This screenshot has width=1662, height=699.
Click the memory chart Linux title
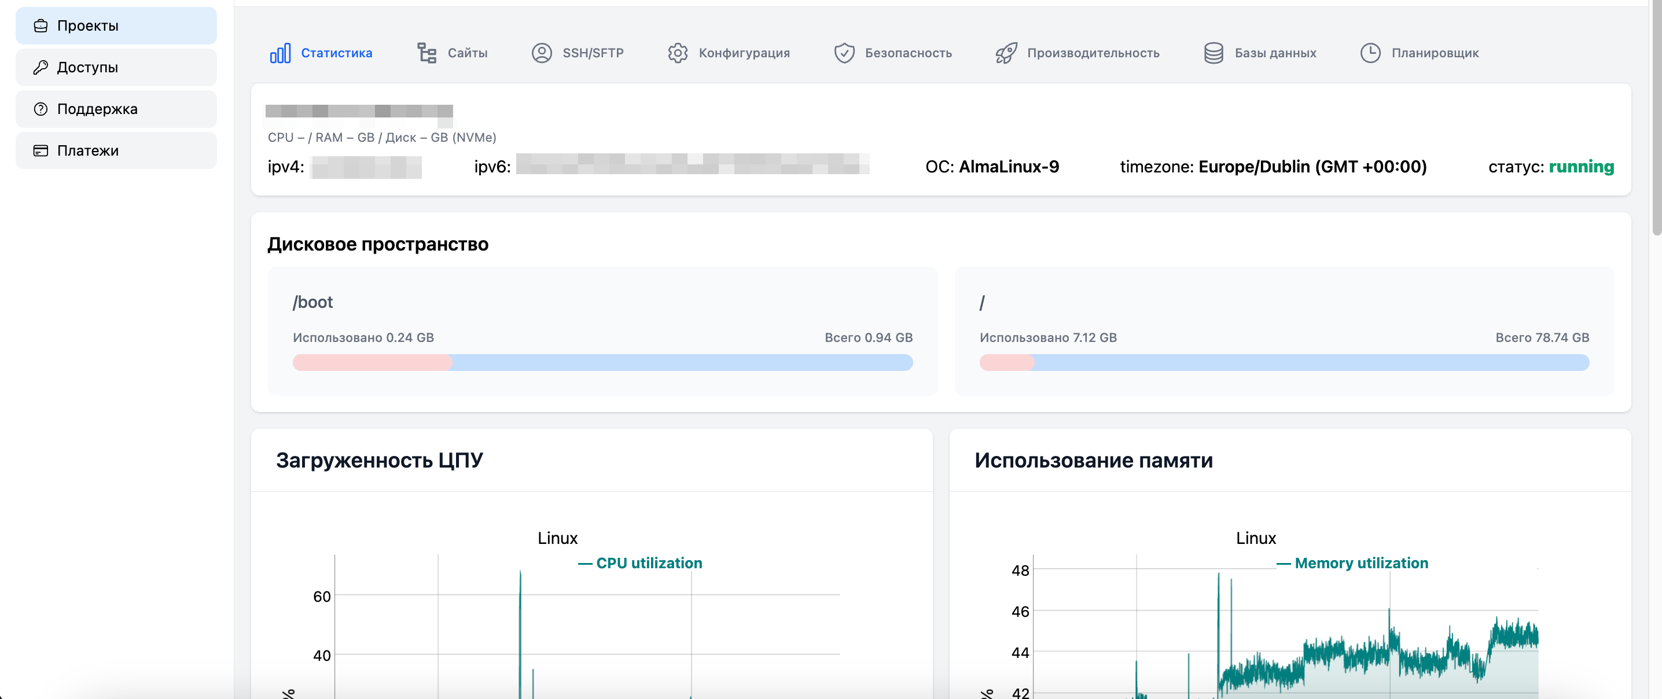(x=1256, y=538)
